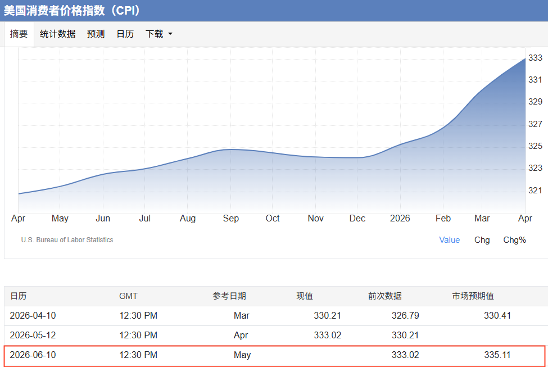Click the 2026 label on chart axis
The height and width of the screenshot is (367, 548).
click(x=400, y=219)
